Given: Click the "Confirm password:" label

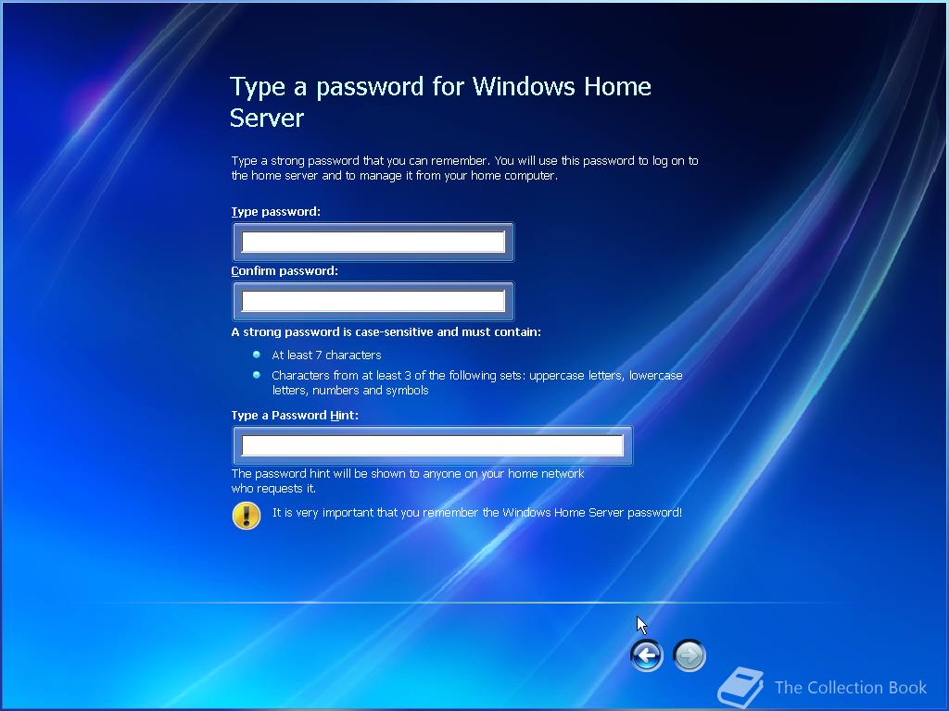Looking at the screenshot, I should (285, 271).
